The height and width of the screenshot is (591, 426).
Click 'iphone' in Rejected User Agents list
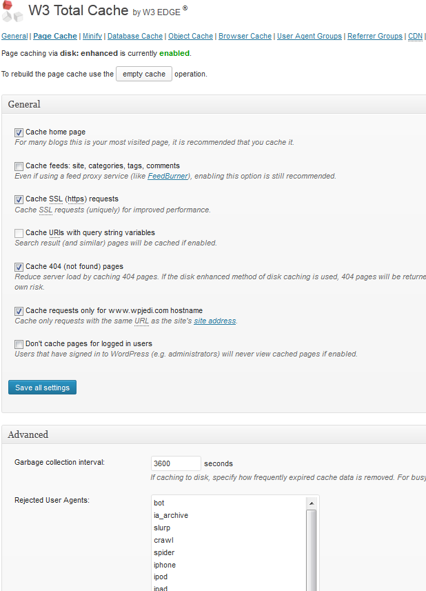(165, 565)
